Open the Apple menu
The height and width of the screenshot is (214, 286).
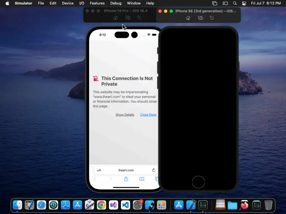tap(7, 3)
